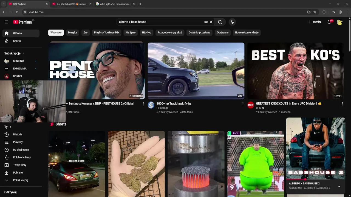Open the BEST KO'S UFC thumbnail
Image resolution: width=351 pixels, height=197 pixels.
(x=296, y=71)
